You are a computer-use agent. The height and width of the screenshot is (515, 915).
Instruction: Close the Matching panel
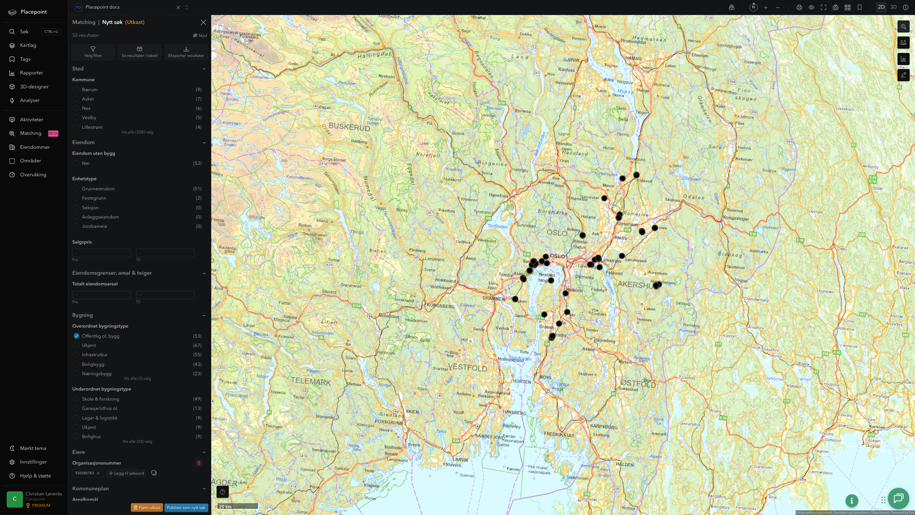pyautogui.click(x=203, y=22)
